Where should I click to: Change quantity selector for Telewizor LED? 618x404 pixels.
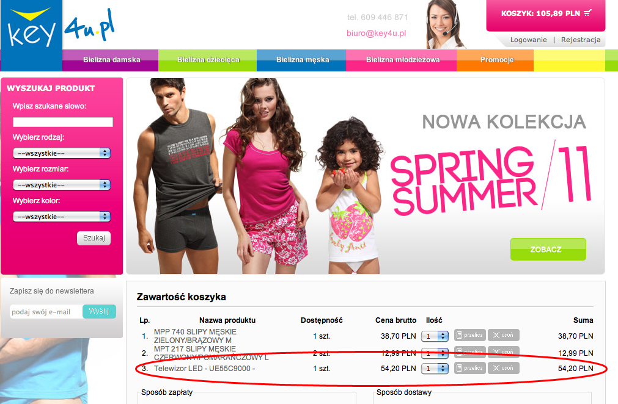(x=435, y=369)
